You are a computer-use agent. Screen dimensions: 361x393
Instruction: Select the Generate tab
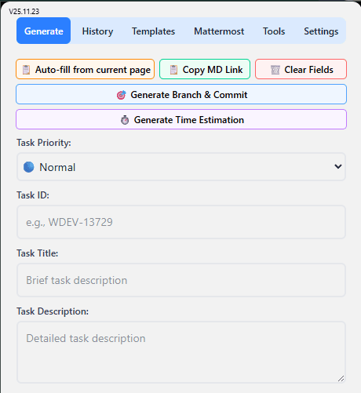43,31
